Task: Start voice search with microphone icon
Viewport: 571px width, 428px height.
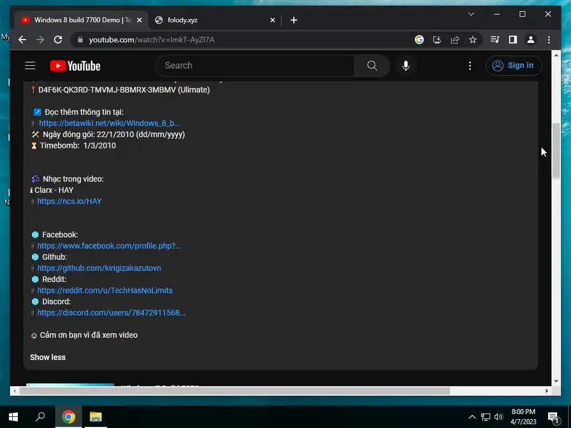Action: tap(406, 66)
